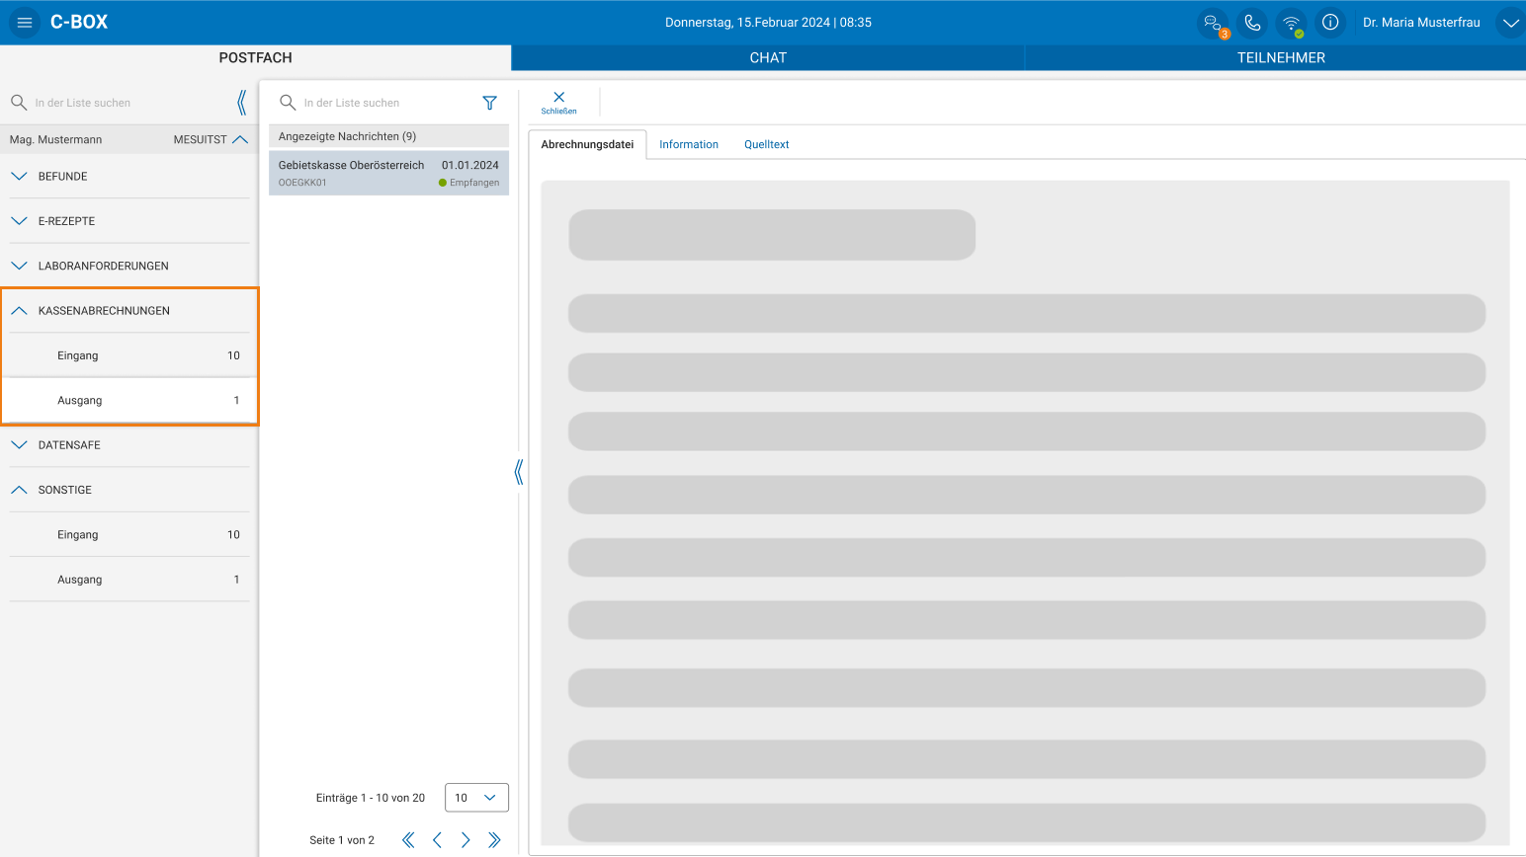Open the entries-per-page dropdown showing 10
This screenshot has width=1526, height=857.
click(476, 798)
